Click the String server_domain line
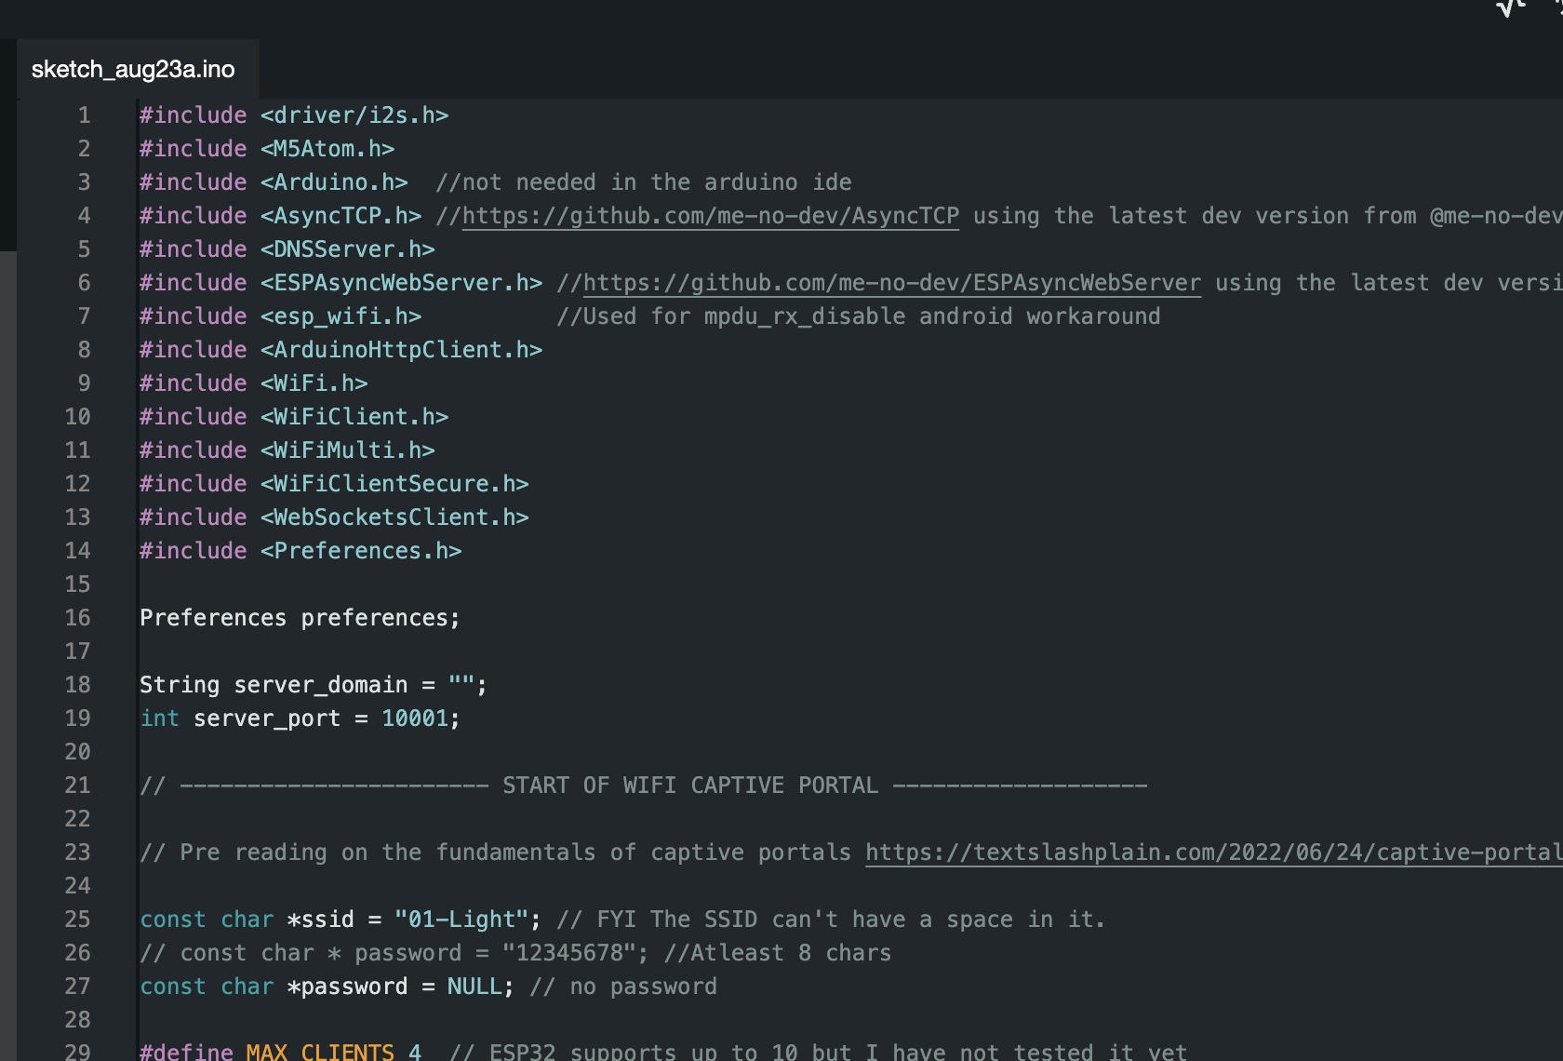Screen dimensions: 1563x1061 [x=313, y=685]
